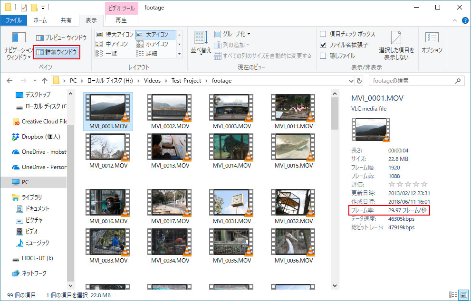Toggle the Details pane (詳細ウィンドウ)
This screenshot has height=301, width=471.
[x=57, y=52]
